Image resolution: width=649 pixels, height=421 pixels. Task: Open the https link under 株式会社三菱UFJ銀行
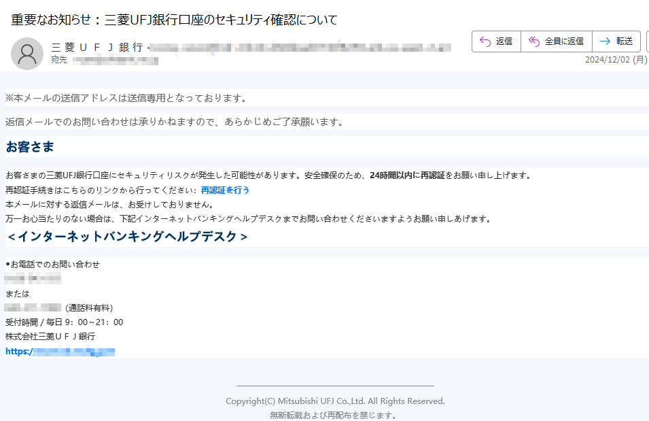60,352
